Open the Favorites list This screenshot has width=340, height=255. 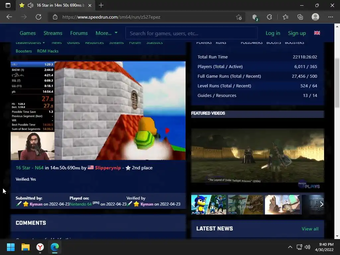pyautogui.click(x=286, y=17)
